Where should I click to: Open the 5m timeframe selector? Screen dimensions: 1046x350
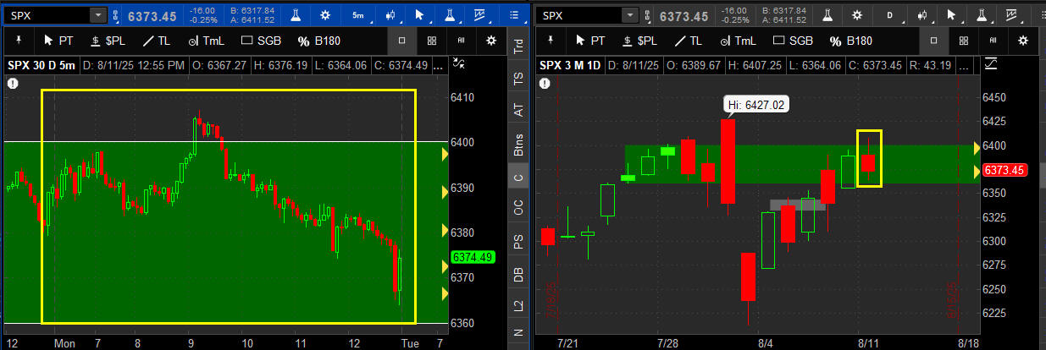(359, 15)
